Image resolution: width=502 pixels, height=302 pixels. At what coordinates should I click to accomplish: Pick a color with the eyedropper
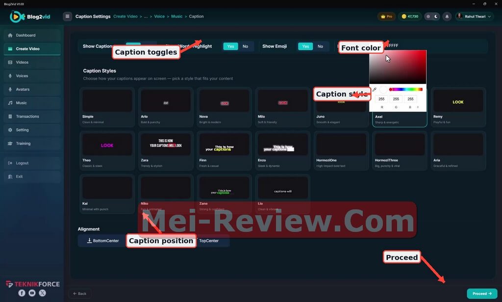point(374,89)
